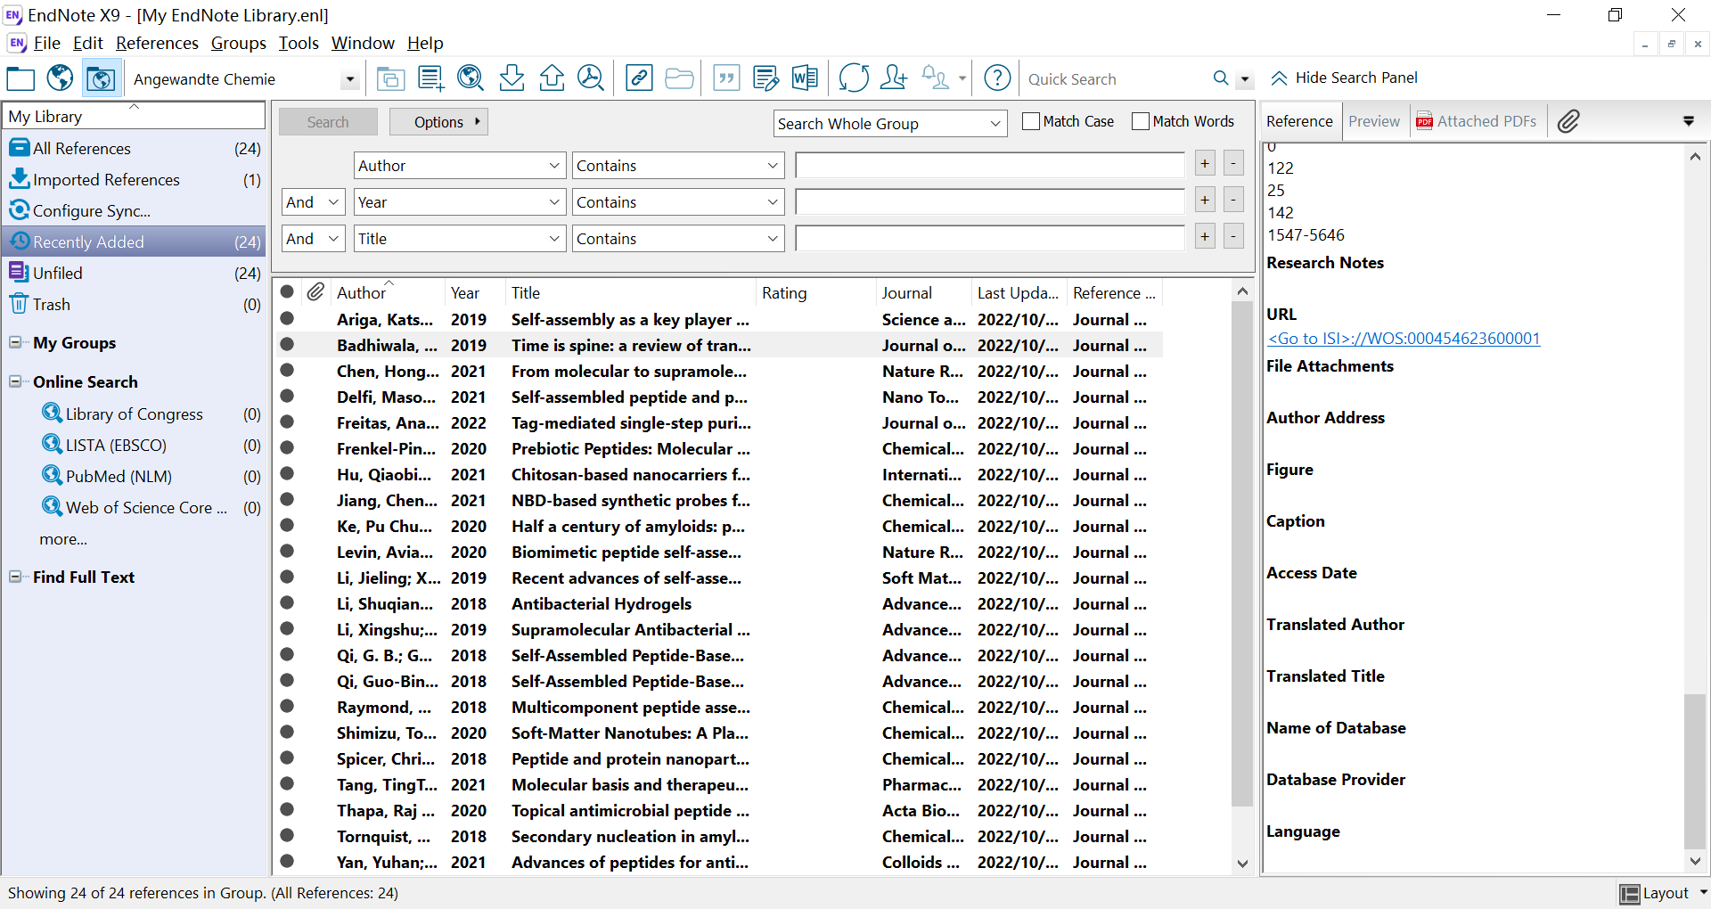Click Hide Search Panel
Image resolution: width=1711 pixels, height=909 pixels.
point(1344,78)
